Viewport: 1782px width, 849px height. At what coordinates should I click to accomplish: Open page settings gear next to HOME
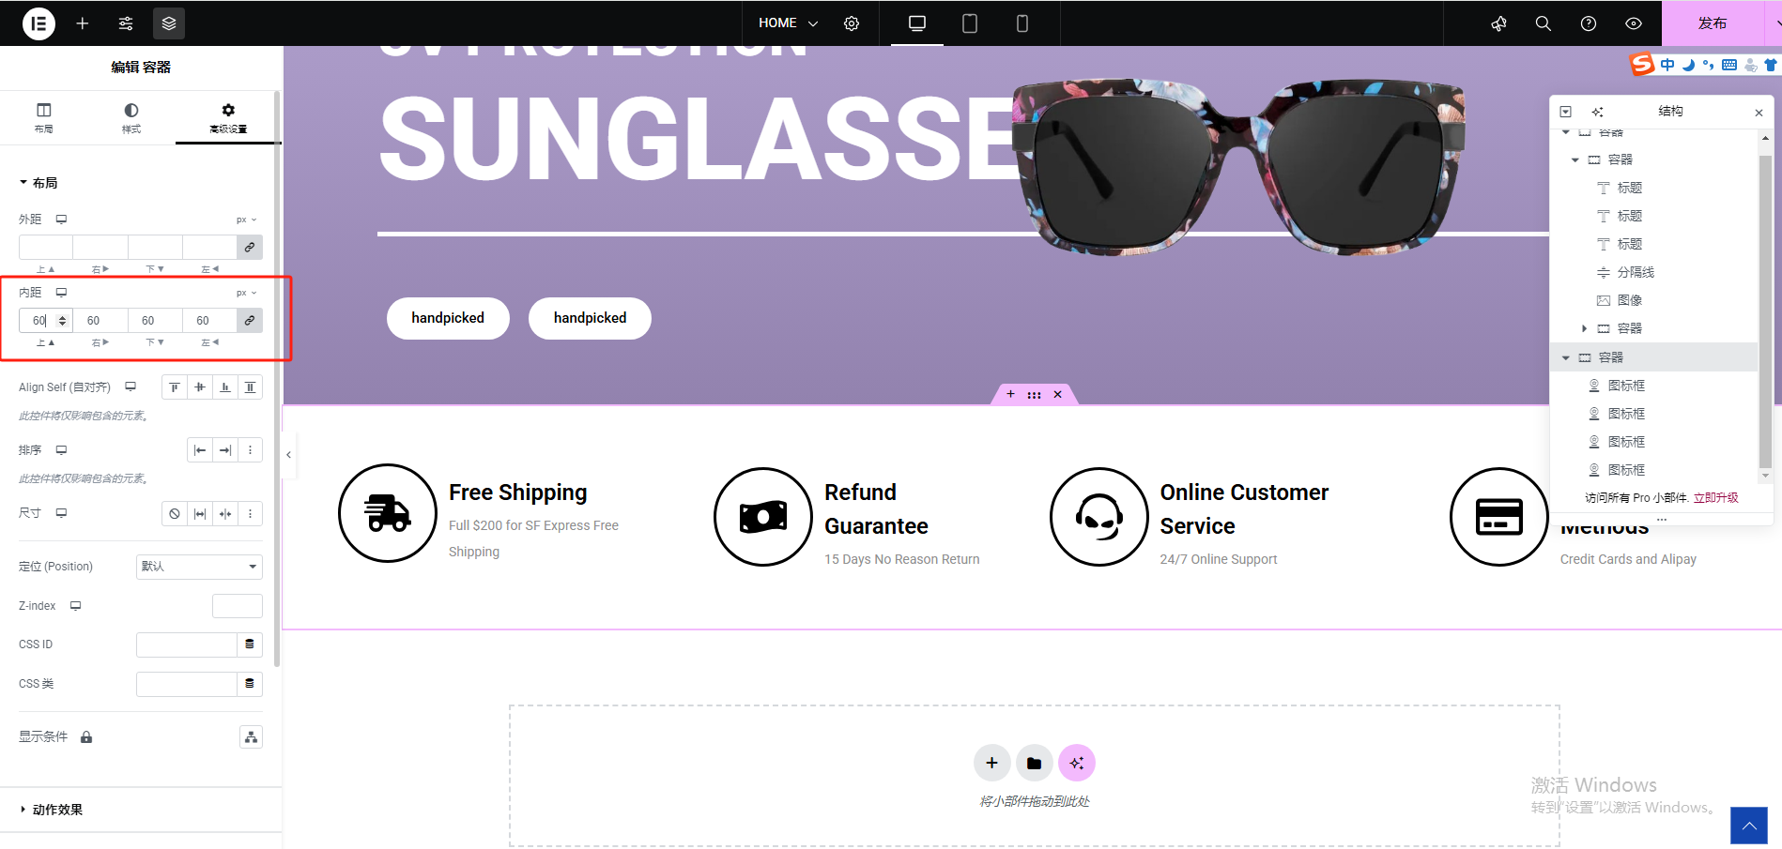[852, 23]
